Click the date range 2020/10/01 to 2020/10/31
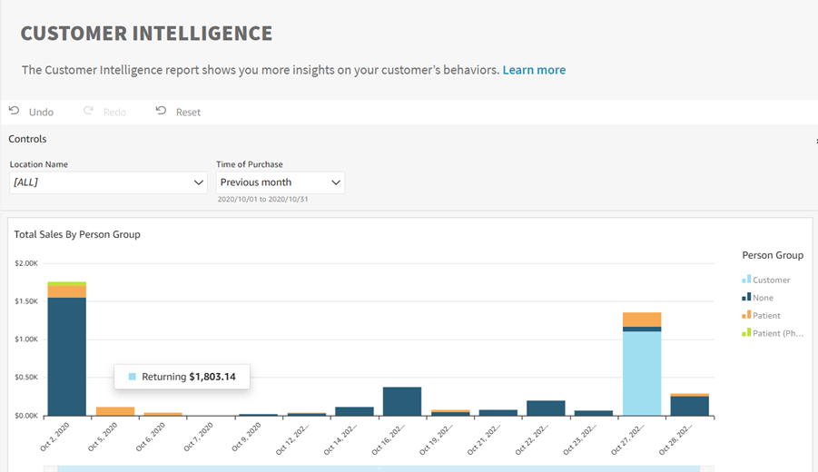Screen dimensions: 818x472 click(263, 199)
